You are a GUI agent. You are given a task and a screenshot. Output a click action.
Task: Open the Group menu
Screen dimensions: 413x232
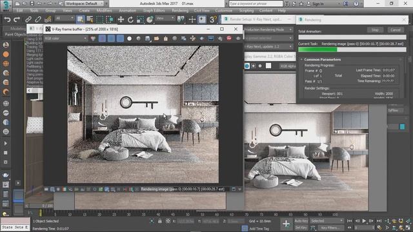coord(50,10)
